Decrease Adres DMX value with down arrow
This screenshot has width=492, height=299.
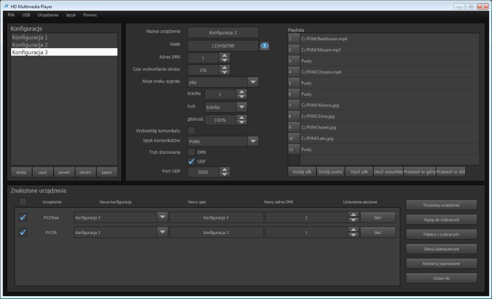224,60
